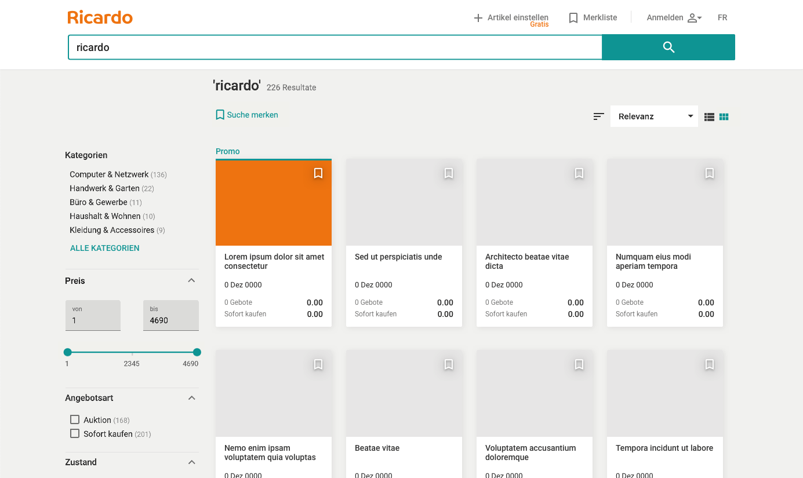The width and height of the screenshot is (803, 478).
Task: Click the sort lines icon beside Relevanz
Action: (599, 116)
